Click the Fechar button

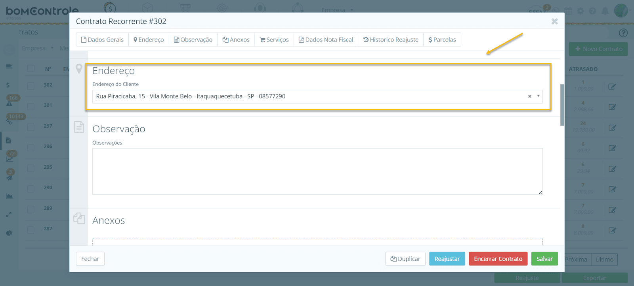pos(90,259)
